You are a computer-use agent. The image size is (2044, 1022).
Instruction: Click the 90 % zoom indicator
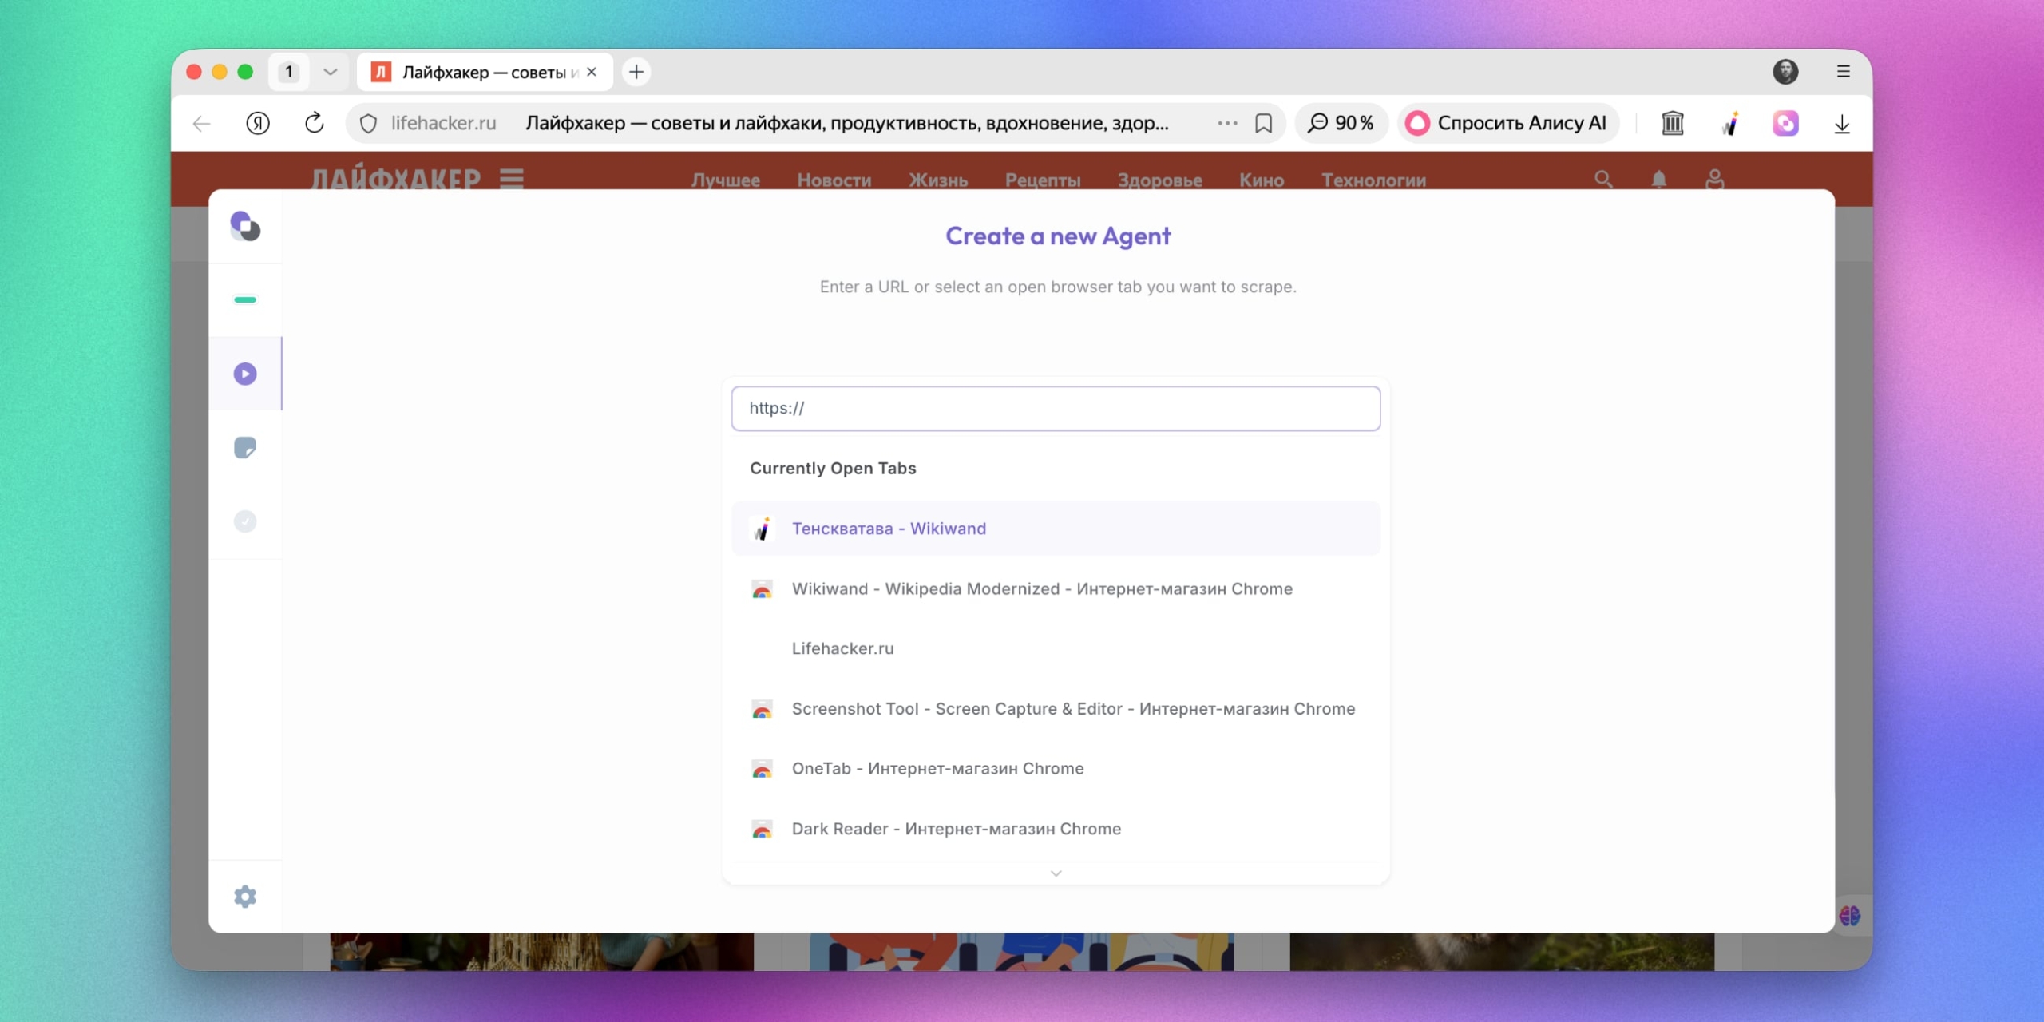[1340, 123]
